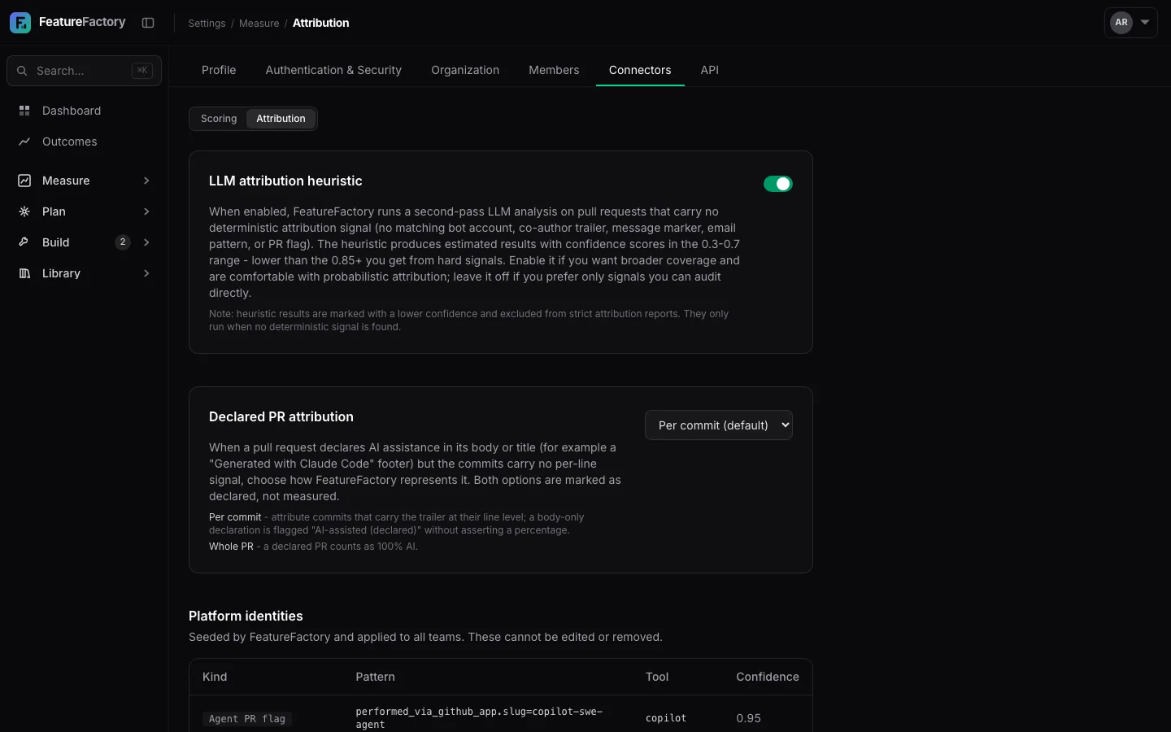Click the Declared PR attribution heading
Image resolution: width=1171 pixels, height=732 pixels.
pos(281,416)
